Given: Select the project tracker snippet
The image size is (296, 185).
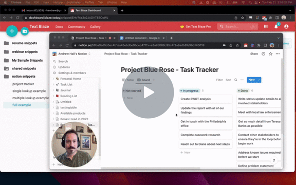Looking at the screenshot, I should coord(23,84).
